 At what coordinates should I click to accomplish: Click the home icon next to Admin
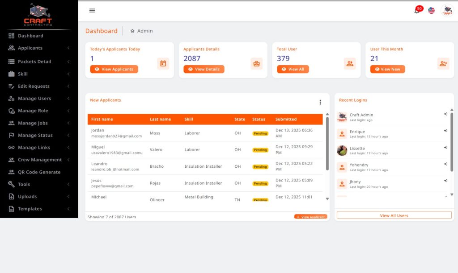tap(132, 31)
